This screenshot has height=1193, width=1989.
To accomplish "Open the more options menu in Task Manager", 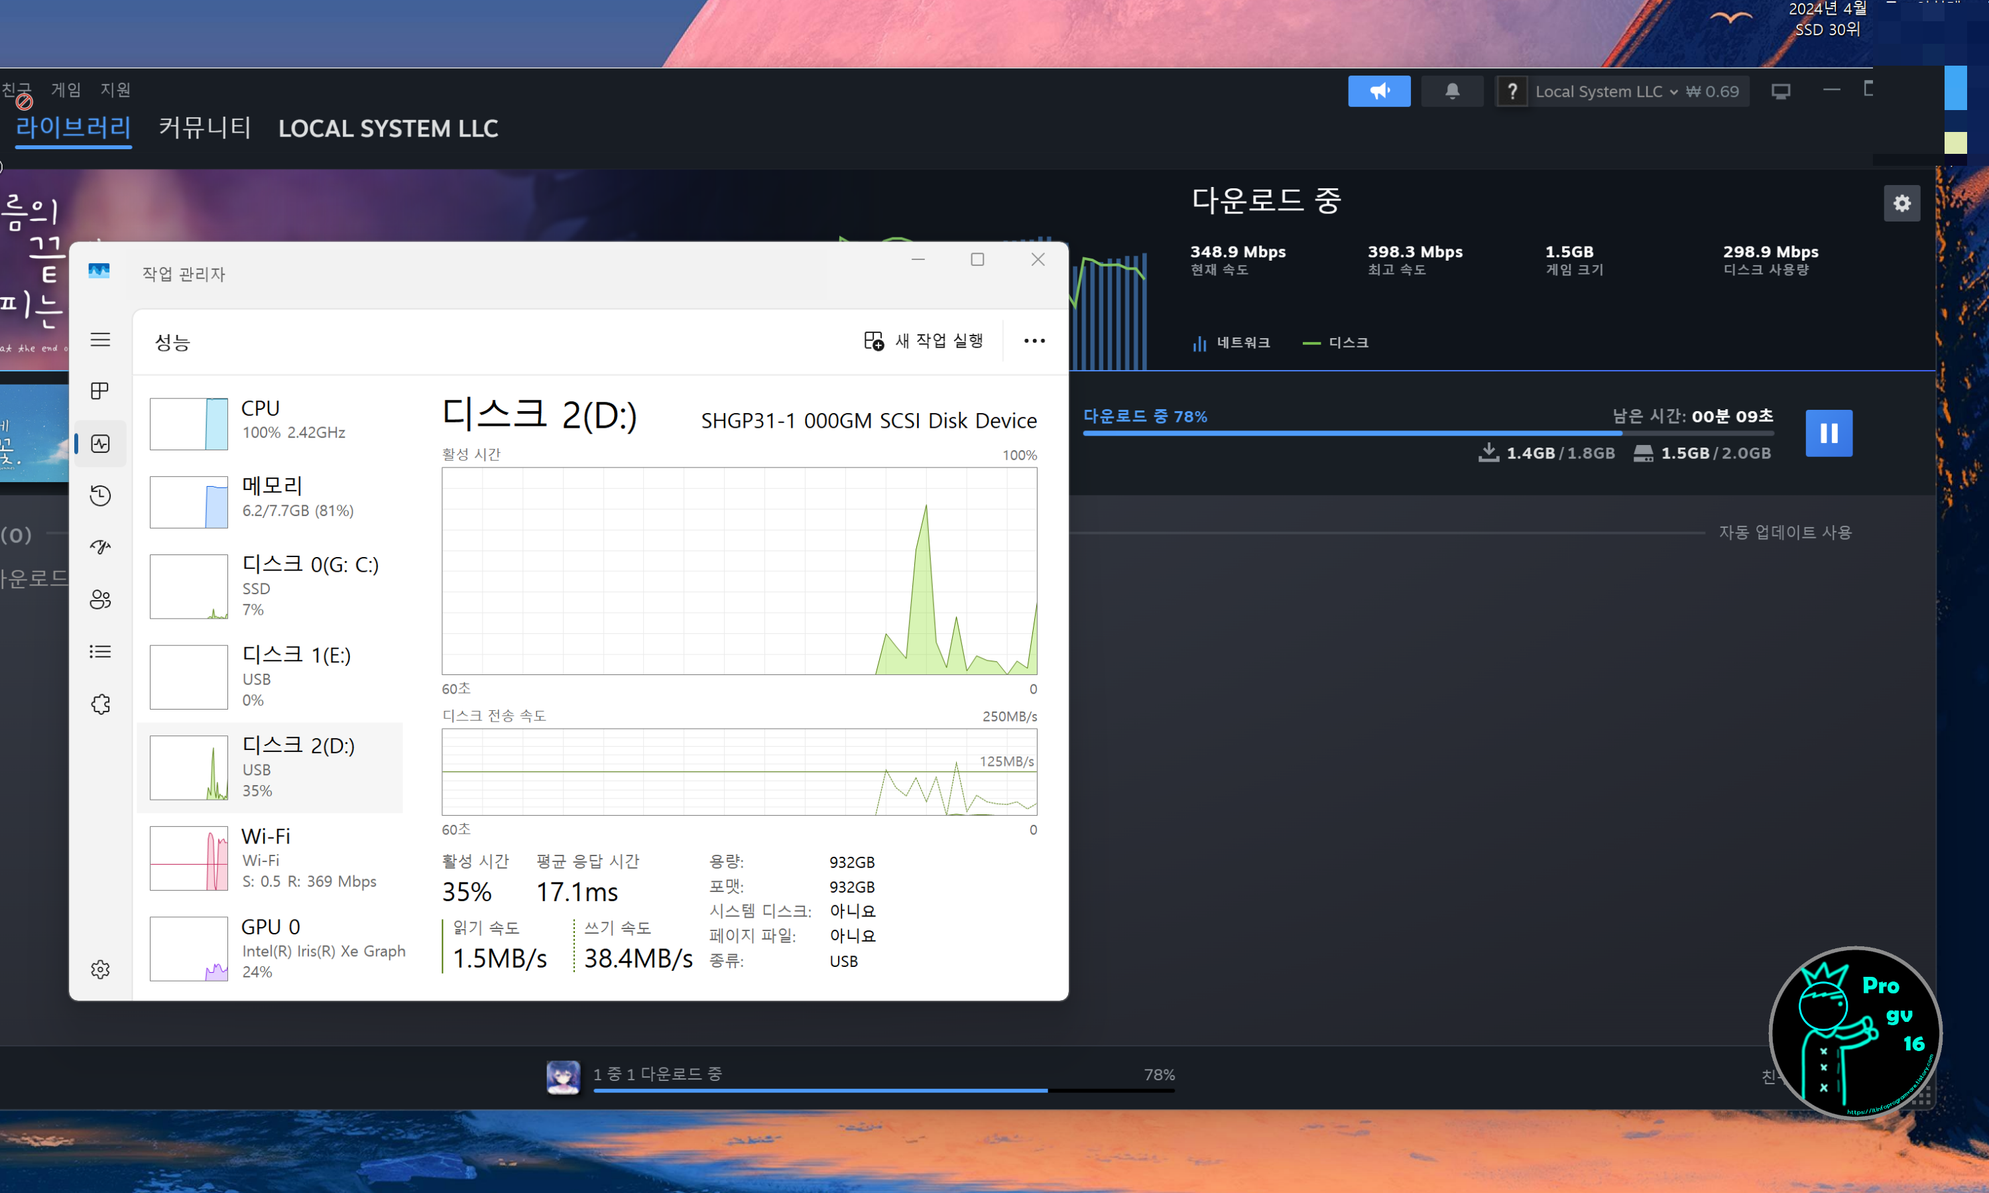I will point(1034,340).
